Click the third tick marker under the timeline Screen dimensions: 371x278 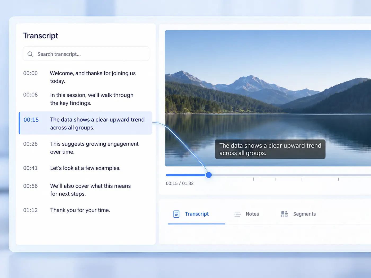tap(302, 179)
